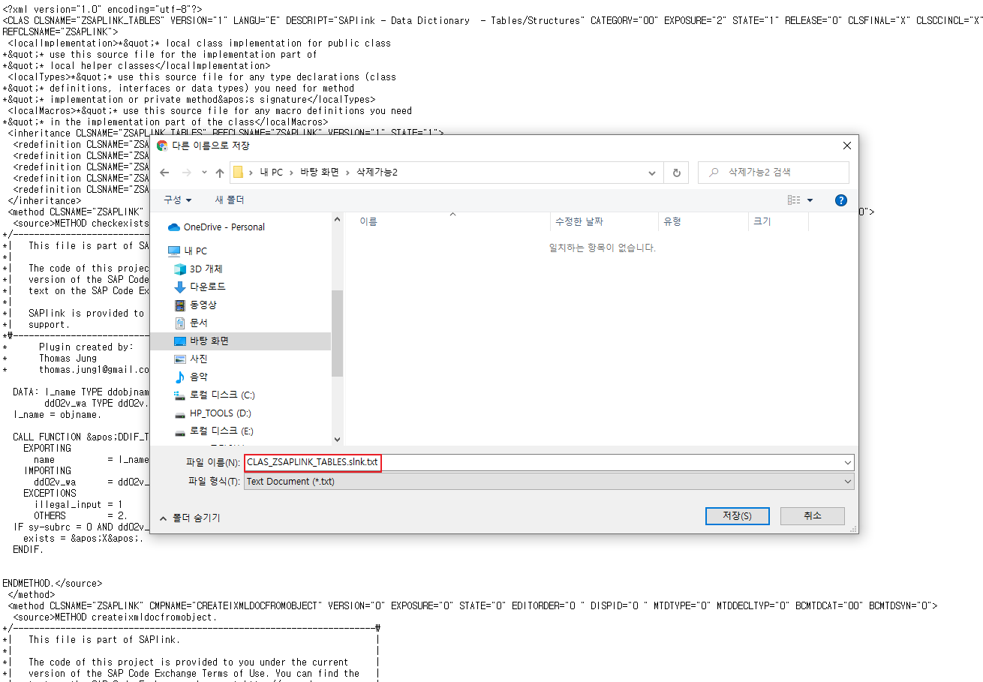Open 3D 개체 folder
The image size is (983, 682).
(x=199, y=269)
